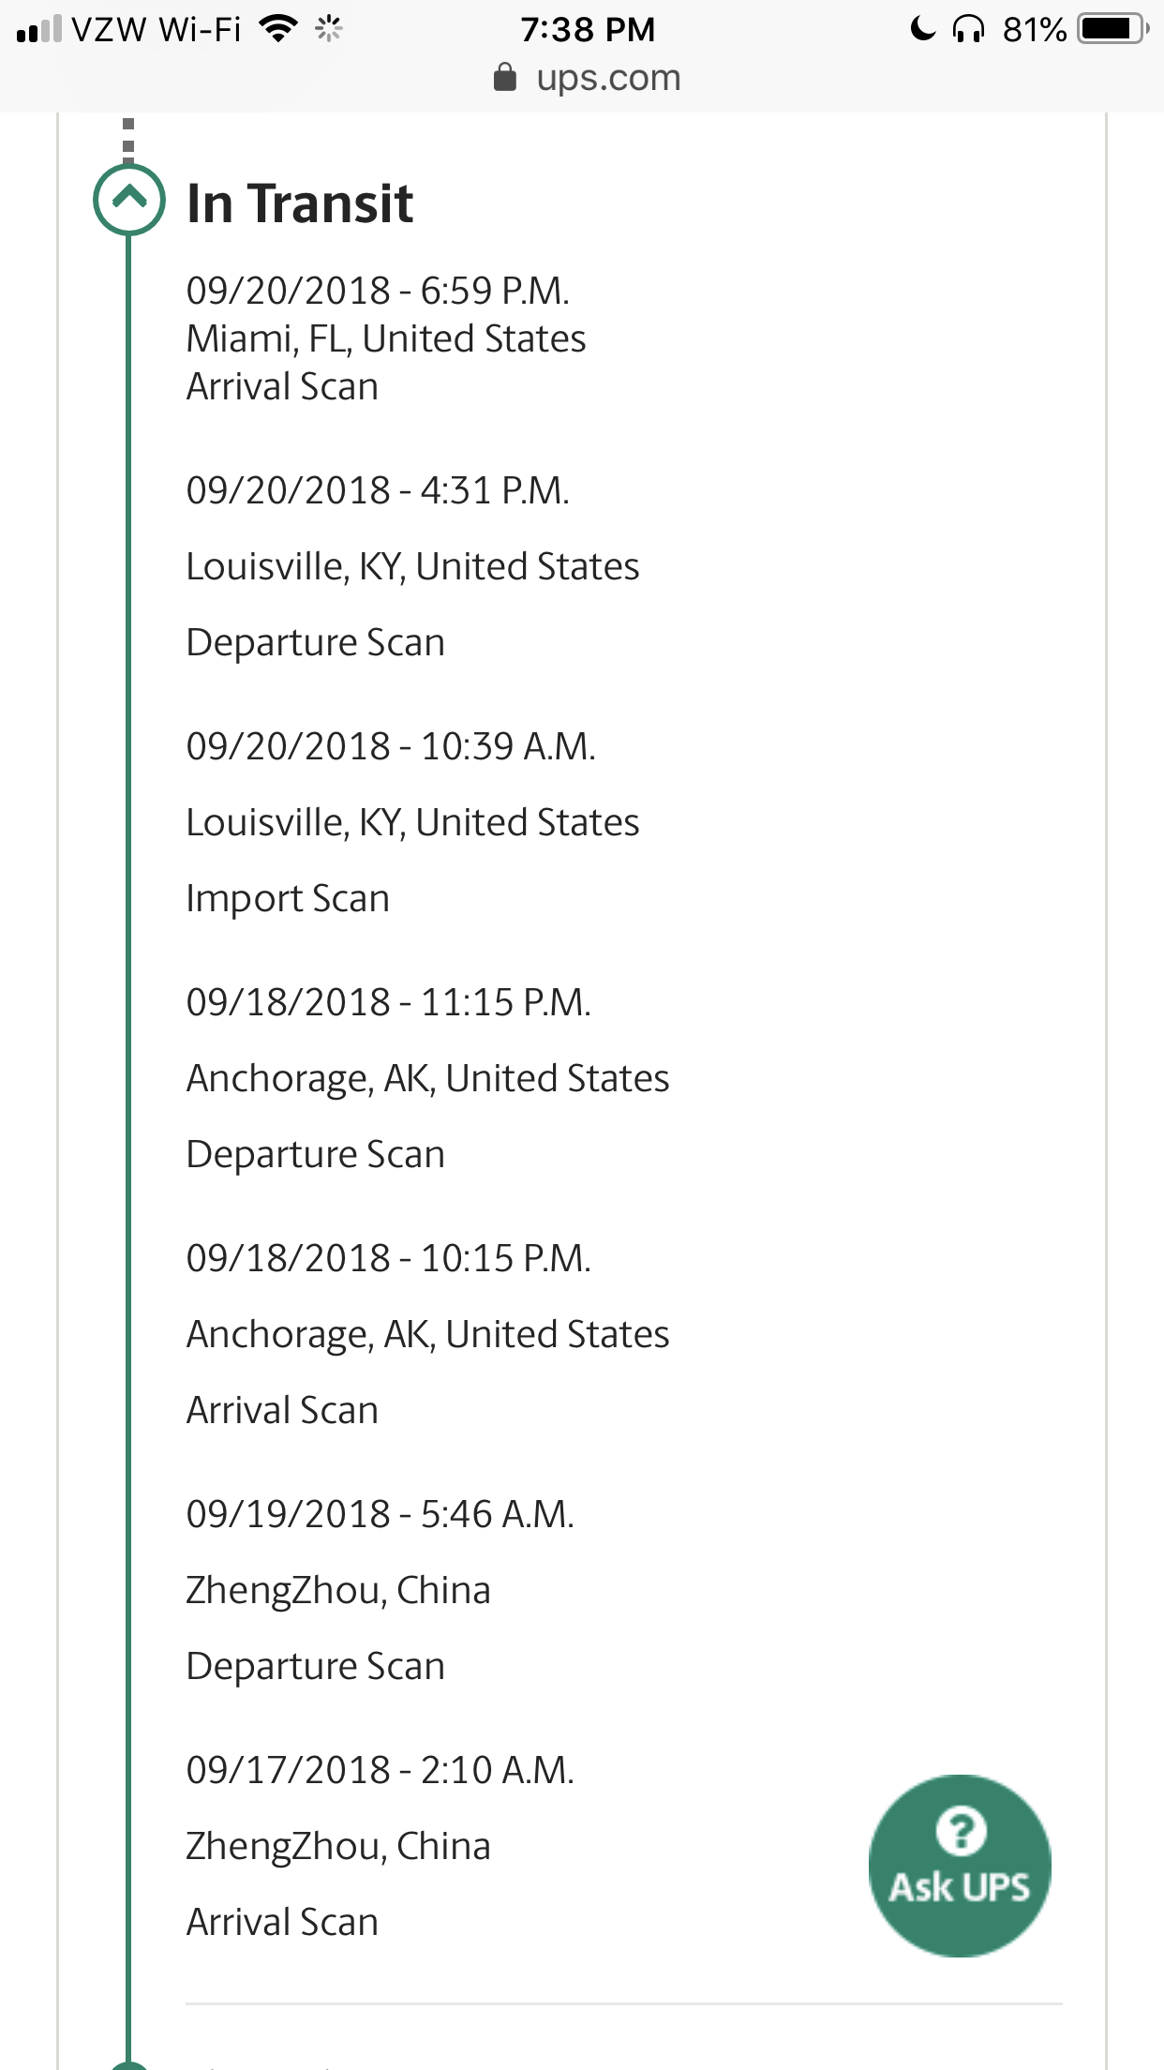Select the In Transit heading

300,202
